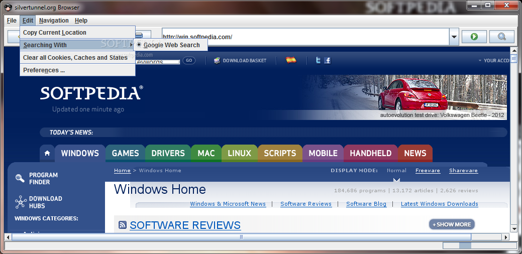Open Preferences from the Edit menu

77,70
